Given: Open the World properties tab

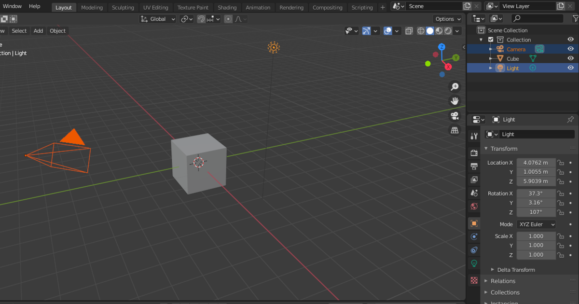Looking at the screenshot, I should click(x=474, y=207).
